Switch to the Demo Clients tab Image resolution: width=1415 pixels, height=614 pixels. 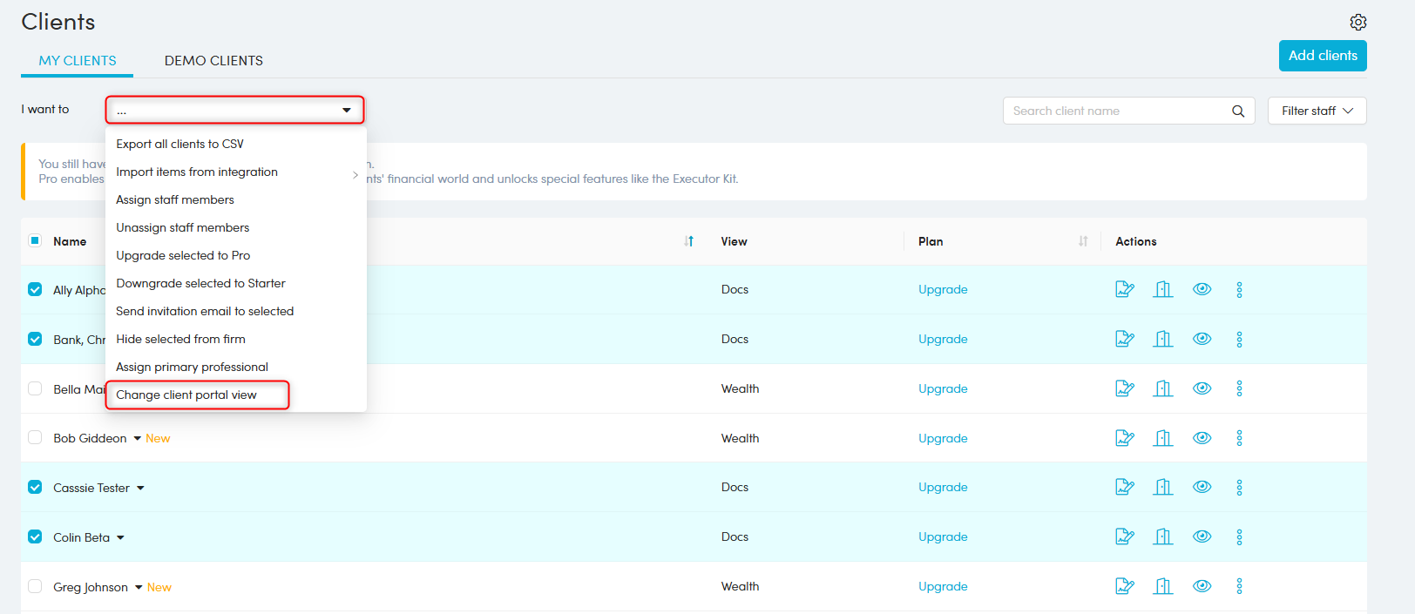213,61
